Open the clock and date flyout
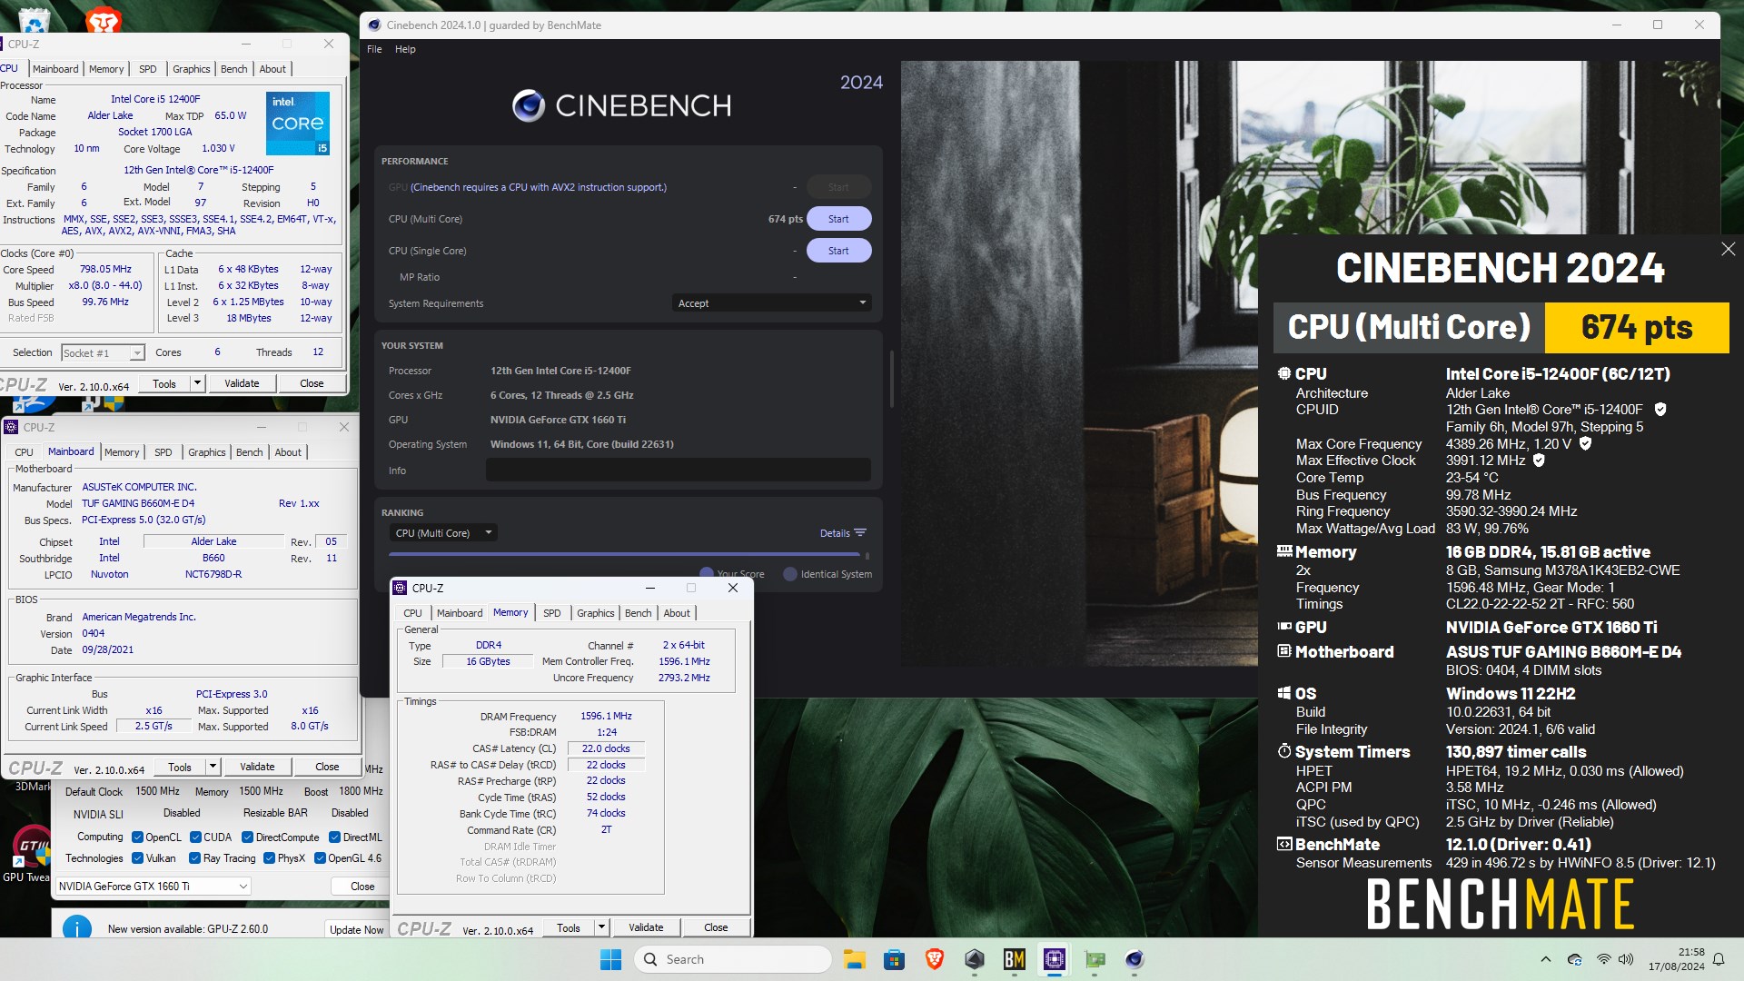 point(1676,959)
